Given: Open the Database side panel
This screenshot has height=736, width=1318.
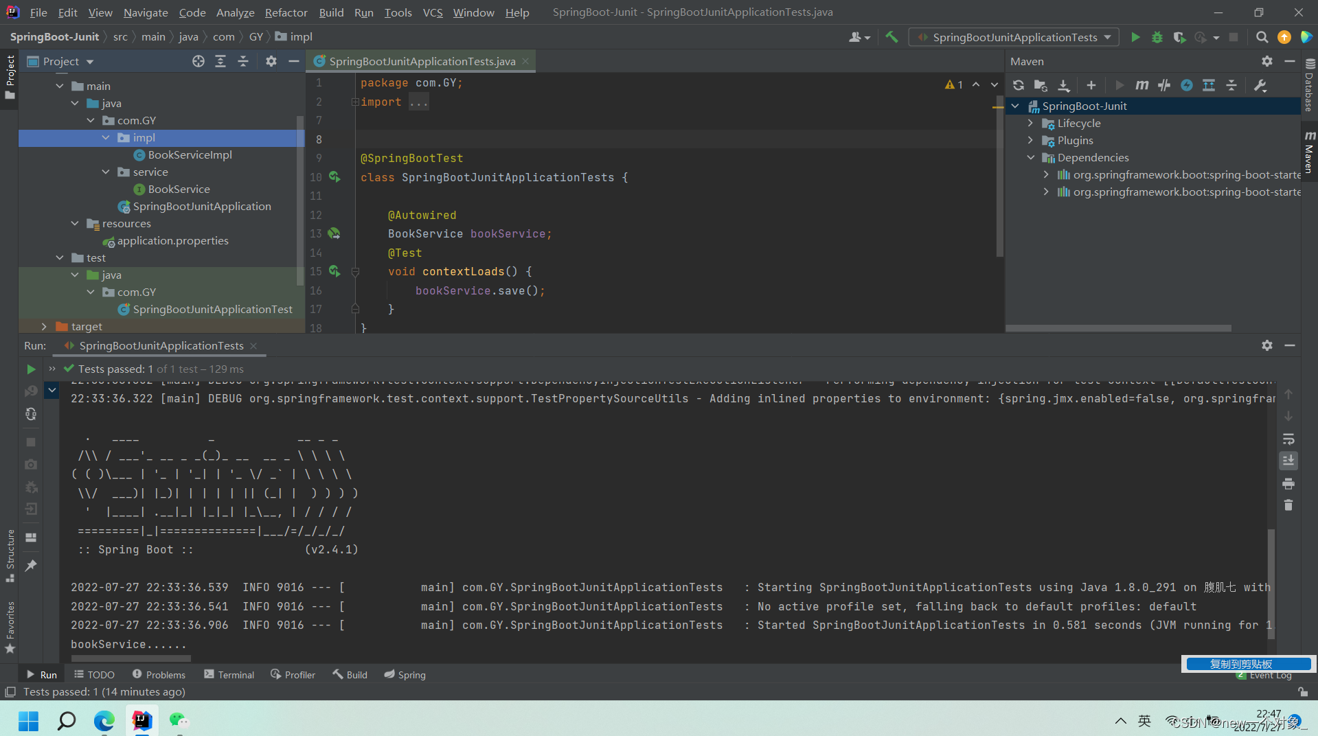Looking at the screenshot, I should [x=1309, y=85].
